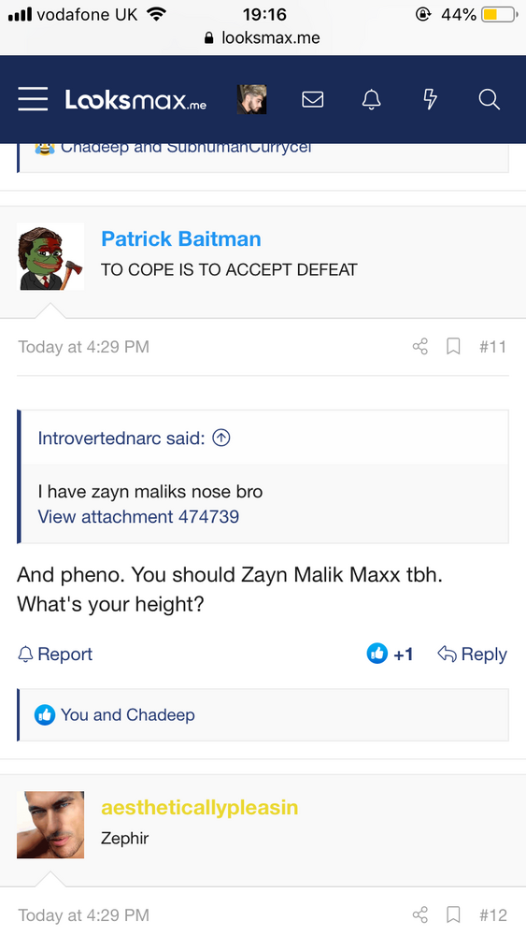
Task: Open the logged-in user avatar menu
Action: pos(251,99)
